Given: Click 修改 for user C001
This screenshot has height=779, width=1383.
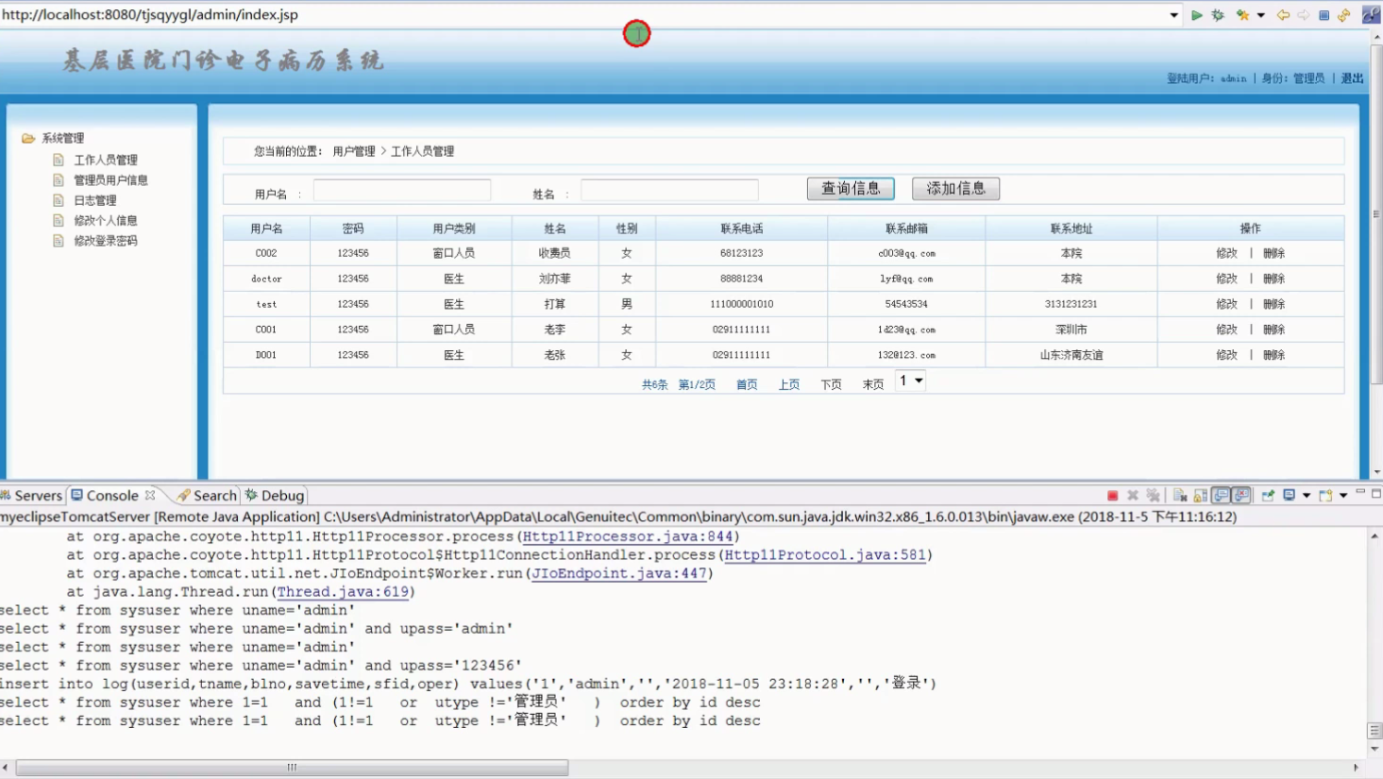Looking at the screenshot, I should (x=1226, y=330).
